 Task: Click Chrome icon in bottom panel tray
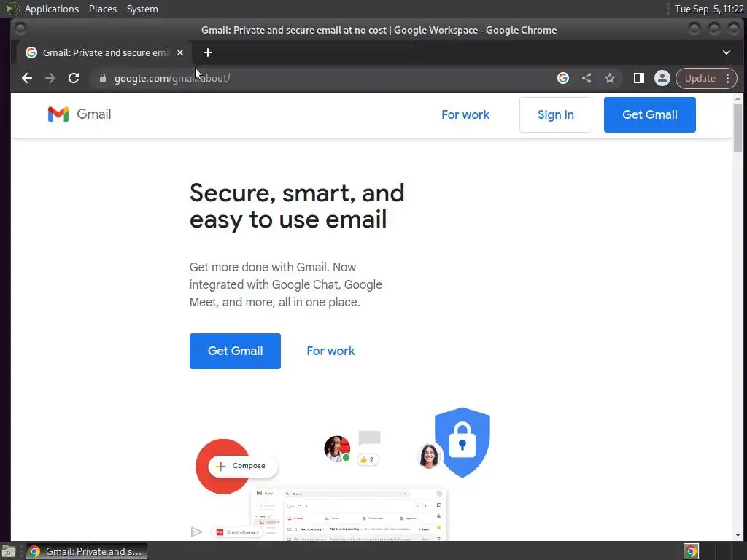pyautogui.click(x=691, y=551)
